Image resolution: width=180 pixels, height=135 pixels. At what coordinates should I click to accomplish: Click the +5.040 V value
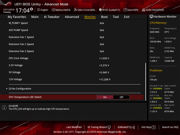(x=104, y=72)
